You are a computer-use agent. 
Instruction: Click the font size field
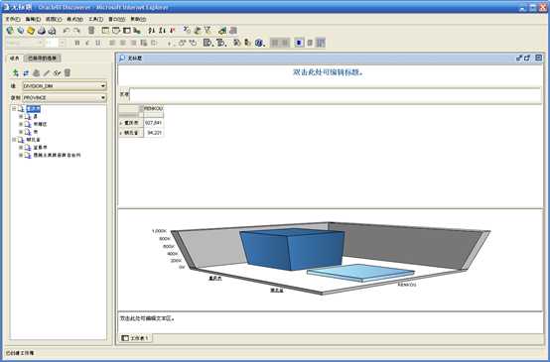tap(52, 43)
